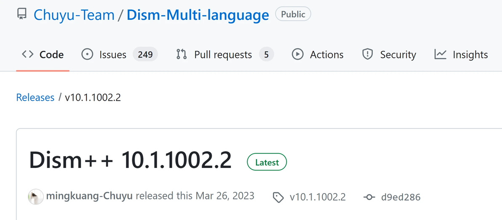This screenshot has height=220, width=502.
Task: Visit the mingkuang-Chuyu profile username link
Action: pyautogui.click(x=90, y=196)
